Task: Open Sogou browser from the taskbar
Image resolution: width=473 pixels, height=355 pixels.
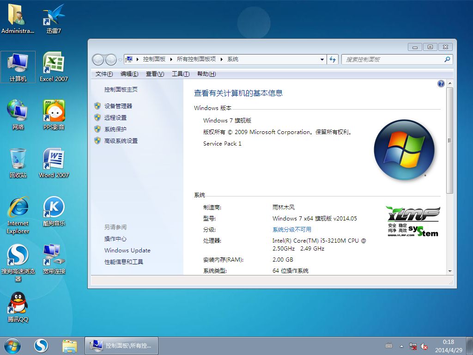Action: [41, 345]
